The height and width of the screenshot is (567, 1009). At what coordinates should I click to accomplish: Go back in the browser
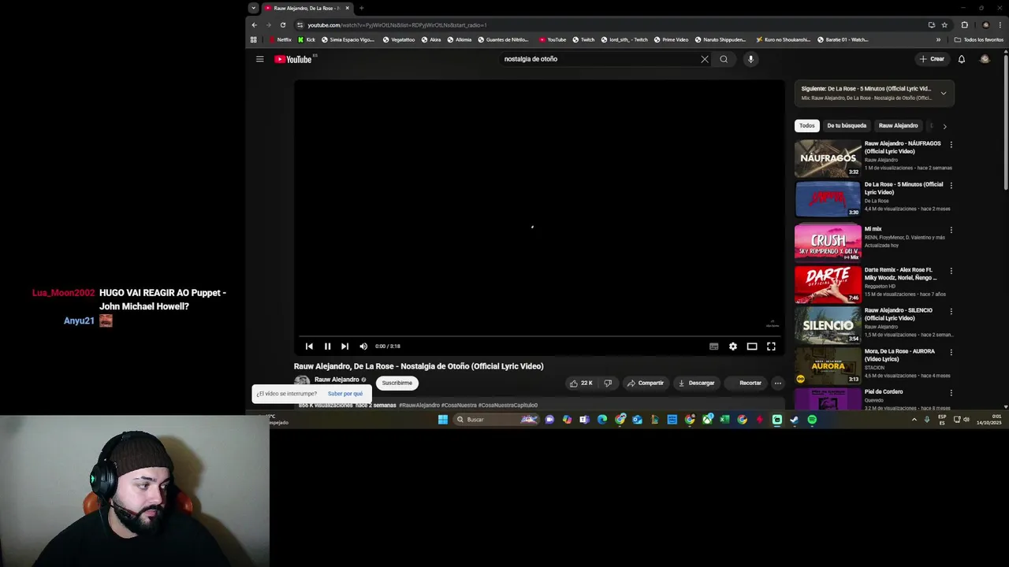coord(254,25)
